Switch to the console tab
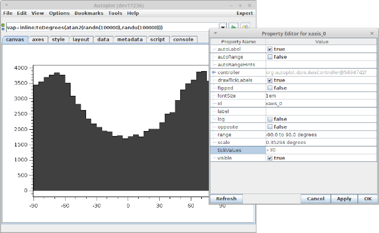379x233 pixels. pyautogui.click(x=183, y=40)
